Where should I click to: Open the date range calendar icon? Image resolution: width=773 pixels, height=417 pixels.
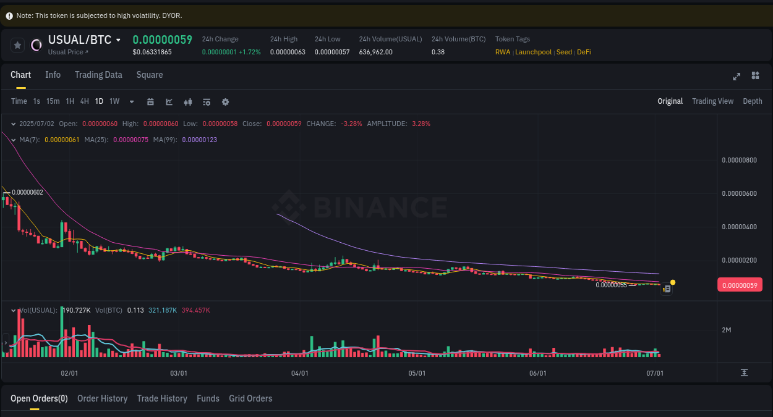tap(150, 101)
